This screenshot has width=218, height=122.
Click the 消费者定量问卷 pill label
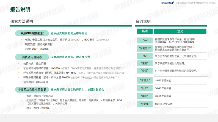click(x=32, y=57)
